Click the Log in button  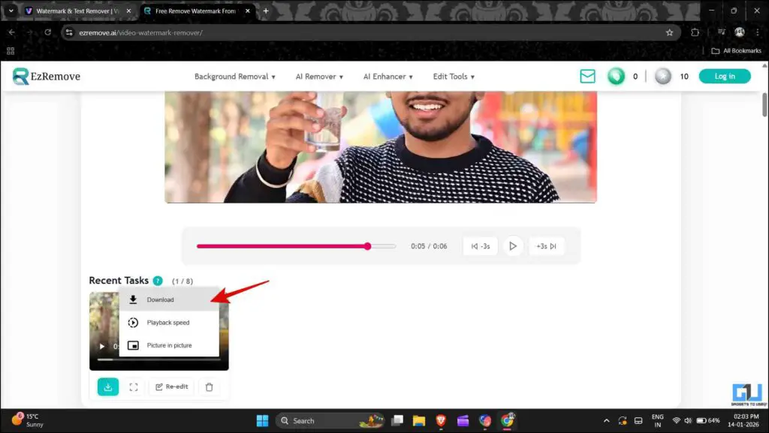(724, 76)
